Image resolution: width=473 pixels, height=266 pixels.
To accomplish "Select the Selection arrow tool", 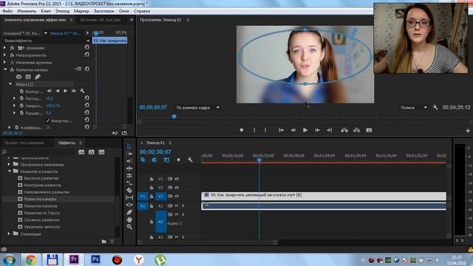I will coord(129,146).
